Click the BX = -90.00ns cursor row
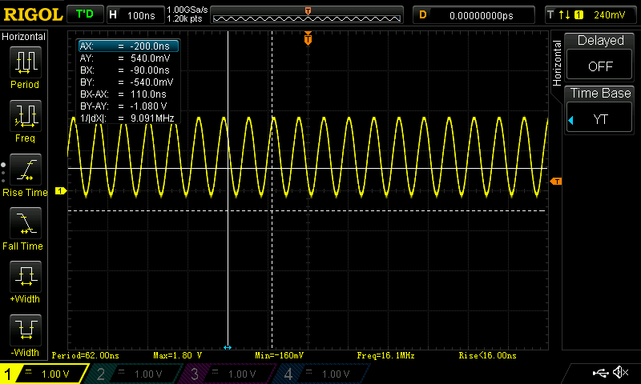 click(128, 70)
